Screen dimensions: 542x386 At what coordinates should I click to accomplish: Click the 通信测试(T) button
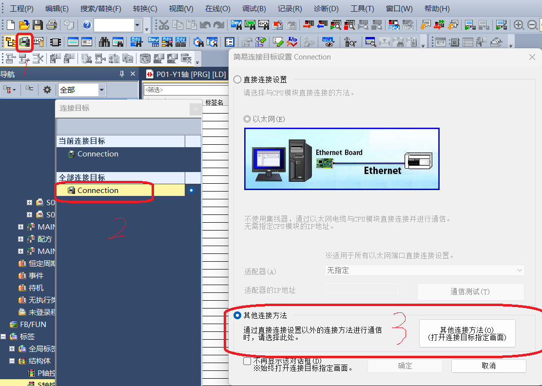(470, 291)
